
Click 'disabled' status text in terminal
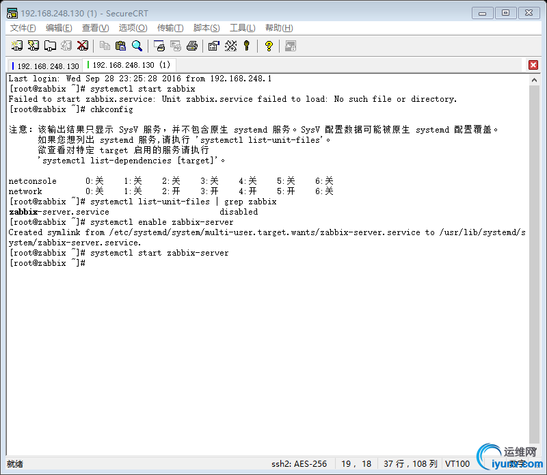click(x=239, y=212)
